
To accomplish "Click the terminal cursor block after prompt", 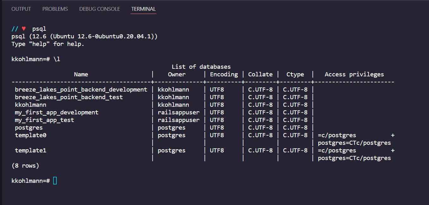I will click(x=55, y=181).
